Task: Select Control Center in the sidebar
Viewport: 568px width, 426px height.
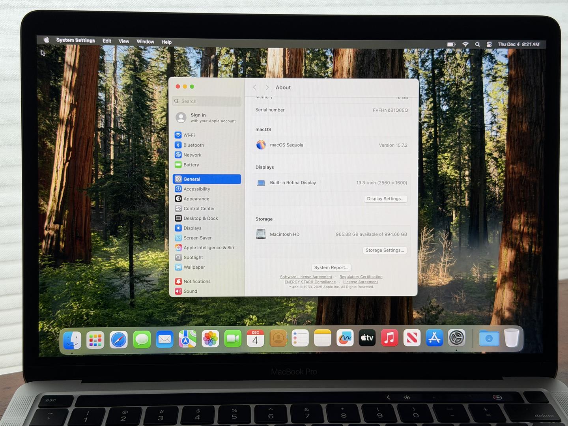Action: click(x=207, y=209)
